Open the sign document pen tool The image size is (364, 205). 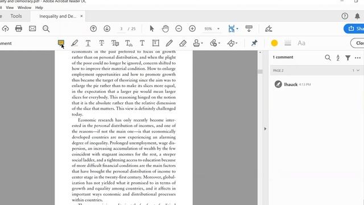tap(268, 29)
